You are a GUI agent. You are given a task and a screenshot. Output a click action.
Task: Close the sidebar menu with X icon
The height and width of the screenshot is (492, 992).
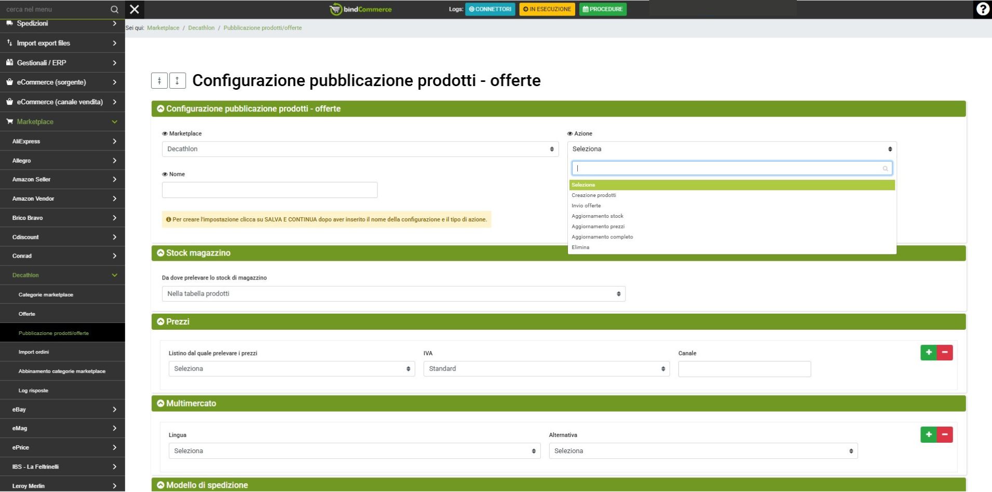tap(134, 9)
